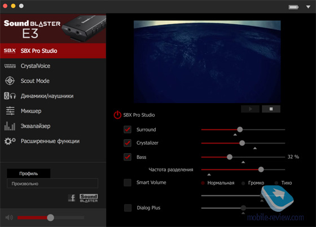The height and width of the screenshot is (227, 316).
Task: Open the top-right dropdown arrow menu
Action: click(x=308, y=7)
